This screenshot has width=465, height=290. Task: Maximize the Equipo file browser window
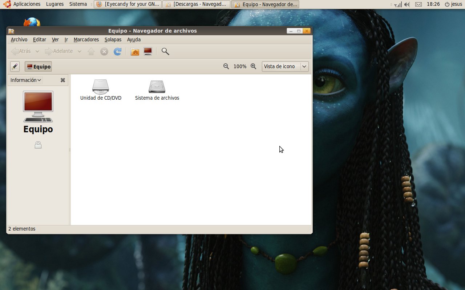(299, 31)
